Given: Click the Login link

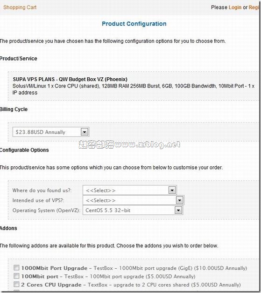Looking at the screenshot, I should [x=235, y=7].
